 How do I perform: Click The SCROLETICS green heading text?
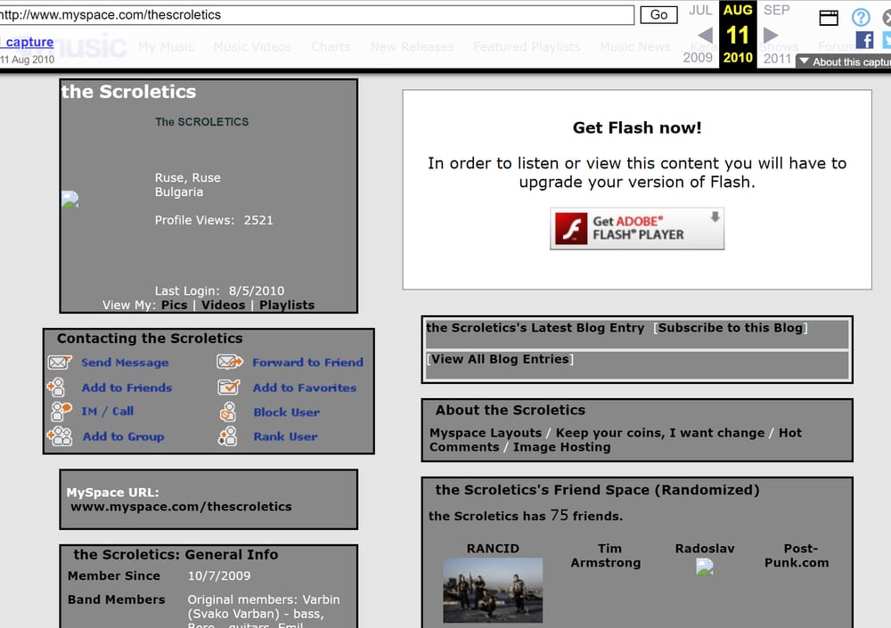(x=201, y=122)
